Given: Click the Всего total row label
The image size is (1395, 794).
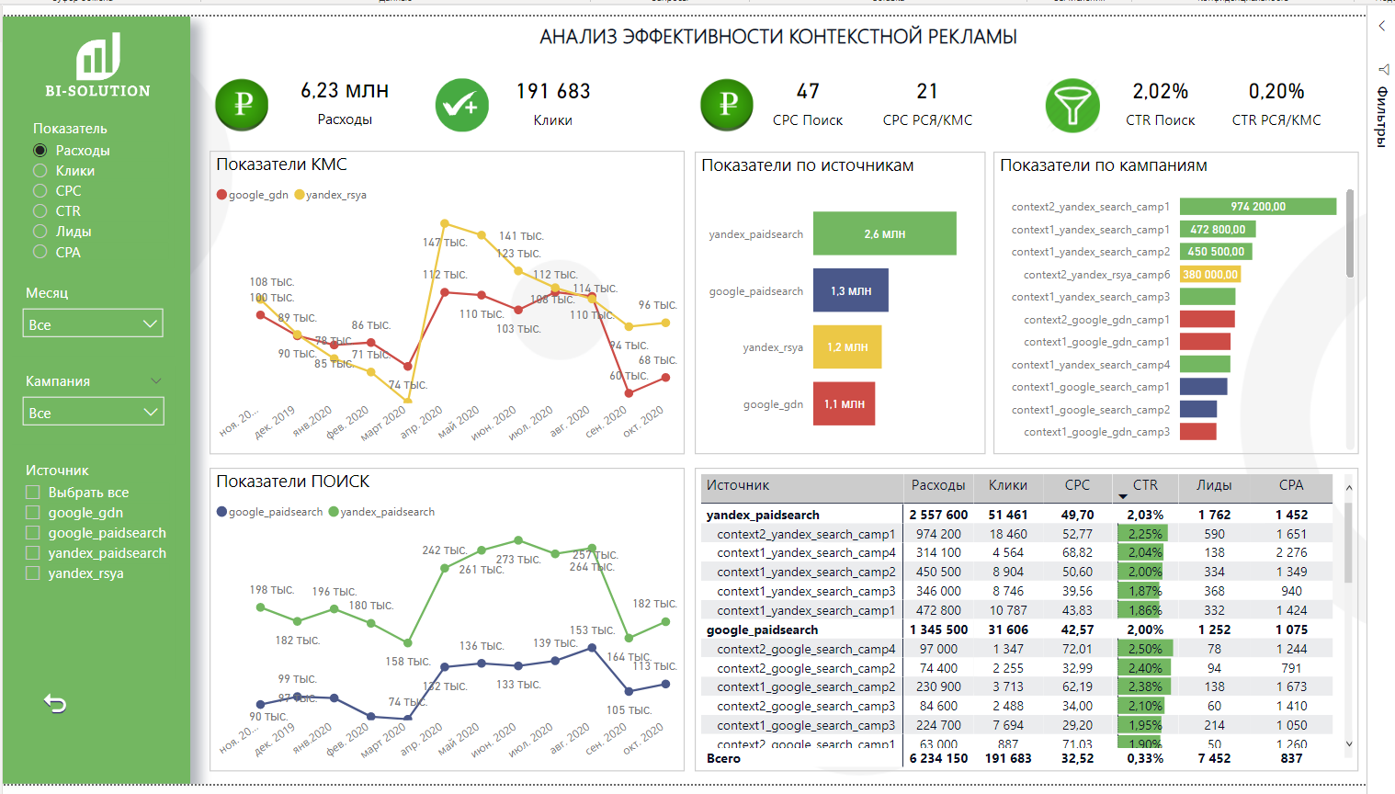Looking at the screenshot, I should coord(723,758).
